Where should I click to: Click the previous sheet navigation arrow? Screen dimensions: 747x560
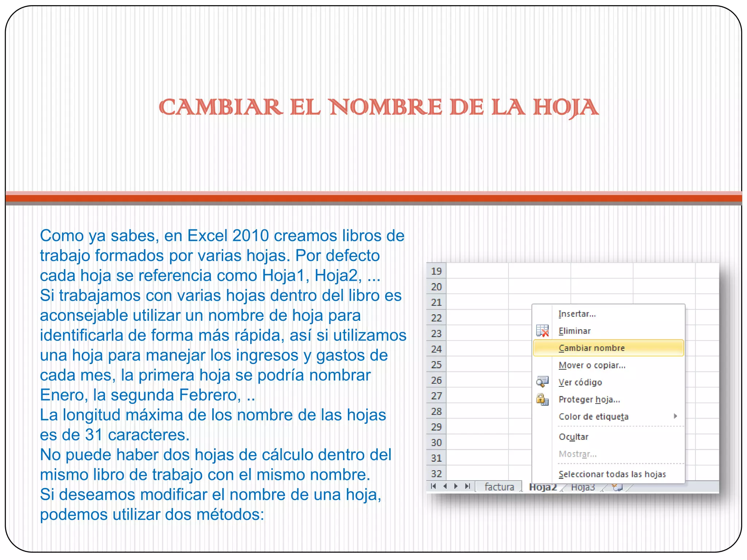pyautogui.click(x=445, y=486)
